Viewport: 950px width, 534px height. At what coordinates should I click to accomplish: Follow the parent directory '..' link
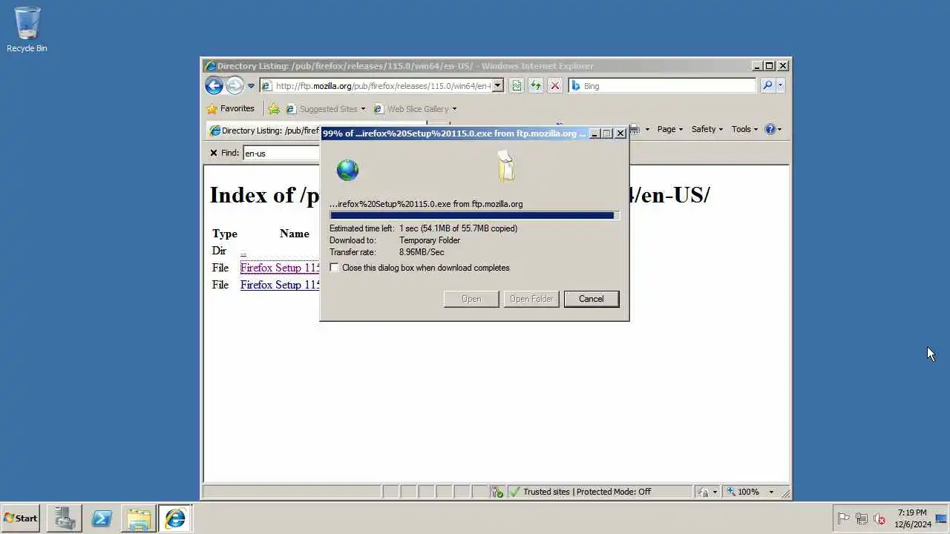(243, 251)
